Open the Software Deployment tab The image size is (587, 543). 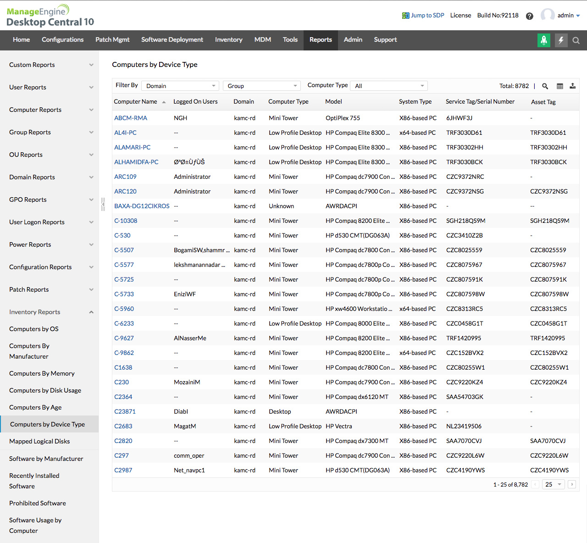(x=172, y=40)
